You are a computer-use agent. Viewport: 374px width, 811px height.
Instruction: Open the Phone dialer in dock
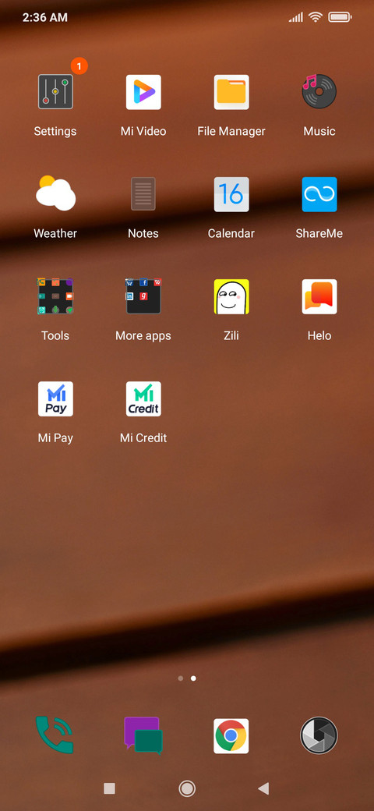(55, 735)
